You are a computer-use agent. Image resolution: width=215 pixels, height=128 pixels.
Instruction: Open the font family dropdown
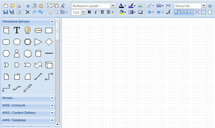tap(113, 6)
